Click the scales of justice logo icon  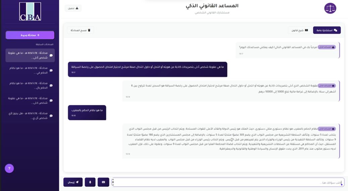[330, 8]
